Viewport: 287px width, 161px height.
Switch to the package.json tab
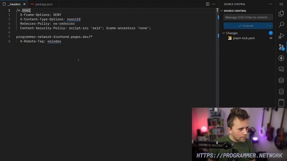coord(44,4)
